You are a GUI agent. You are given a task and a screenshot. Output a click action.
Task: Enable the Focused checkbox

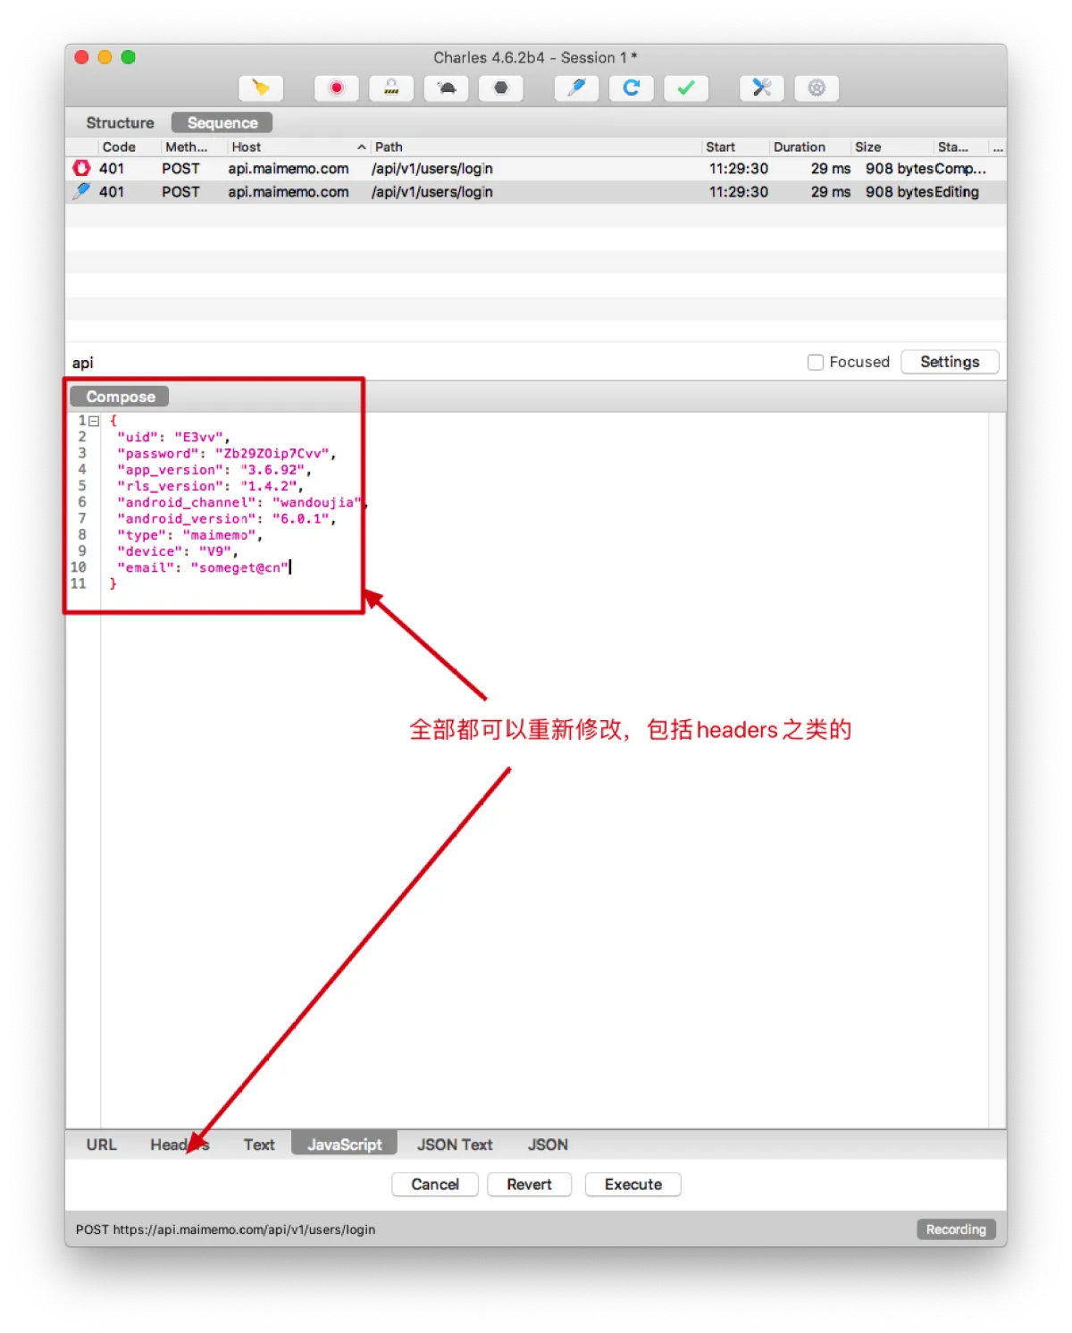click(x=816, y=362)
